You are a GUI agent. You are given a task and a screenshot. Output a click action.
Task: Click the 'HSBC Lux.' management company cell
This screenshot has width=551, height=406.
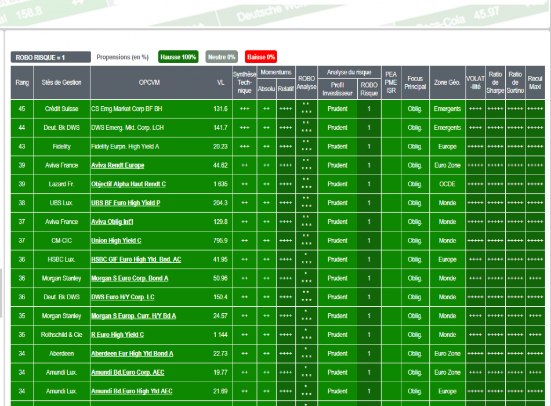[x=61, y=259]
